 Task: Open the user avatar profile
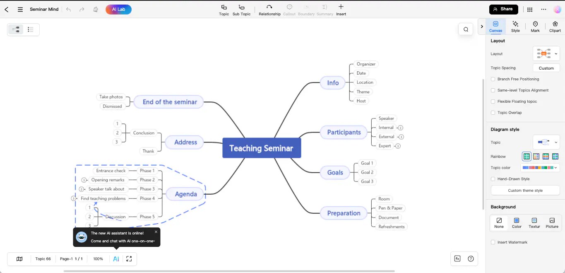tap(557, 9)
